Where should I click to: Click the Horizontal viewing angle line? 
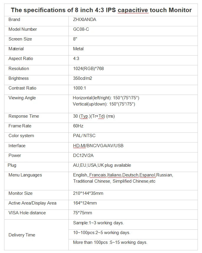point(106,98)
